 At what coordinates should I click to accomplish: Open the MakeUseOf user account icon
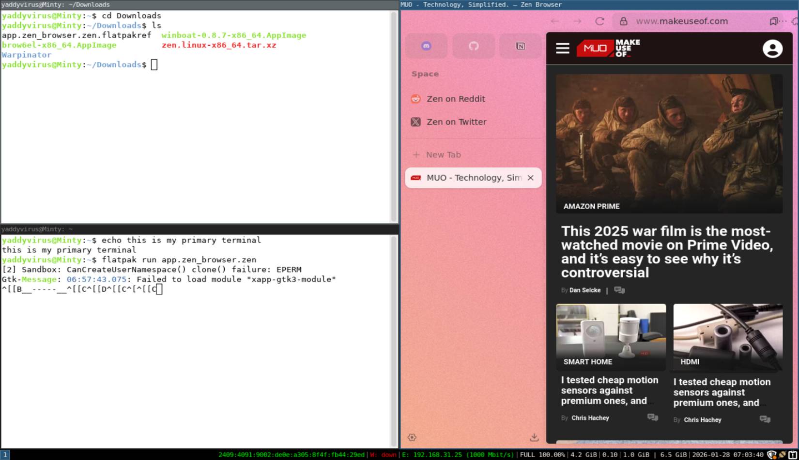(772, 48)
